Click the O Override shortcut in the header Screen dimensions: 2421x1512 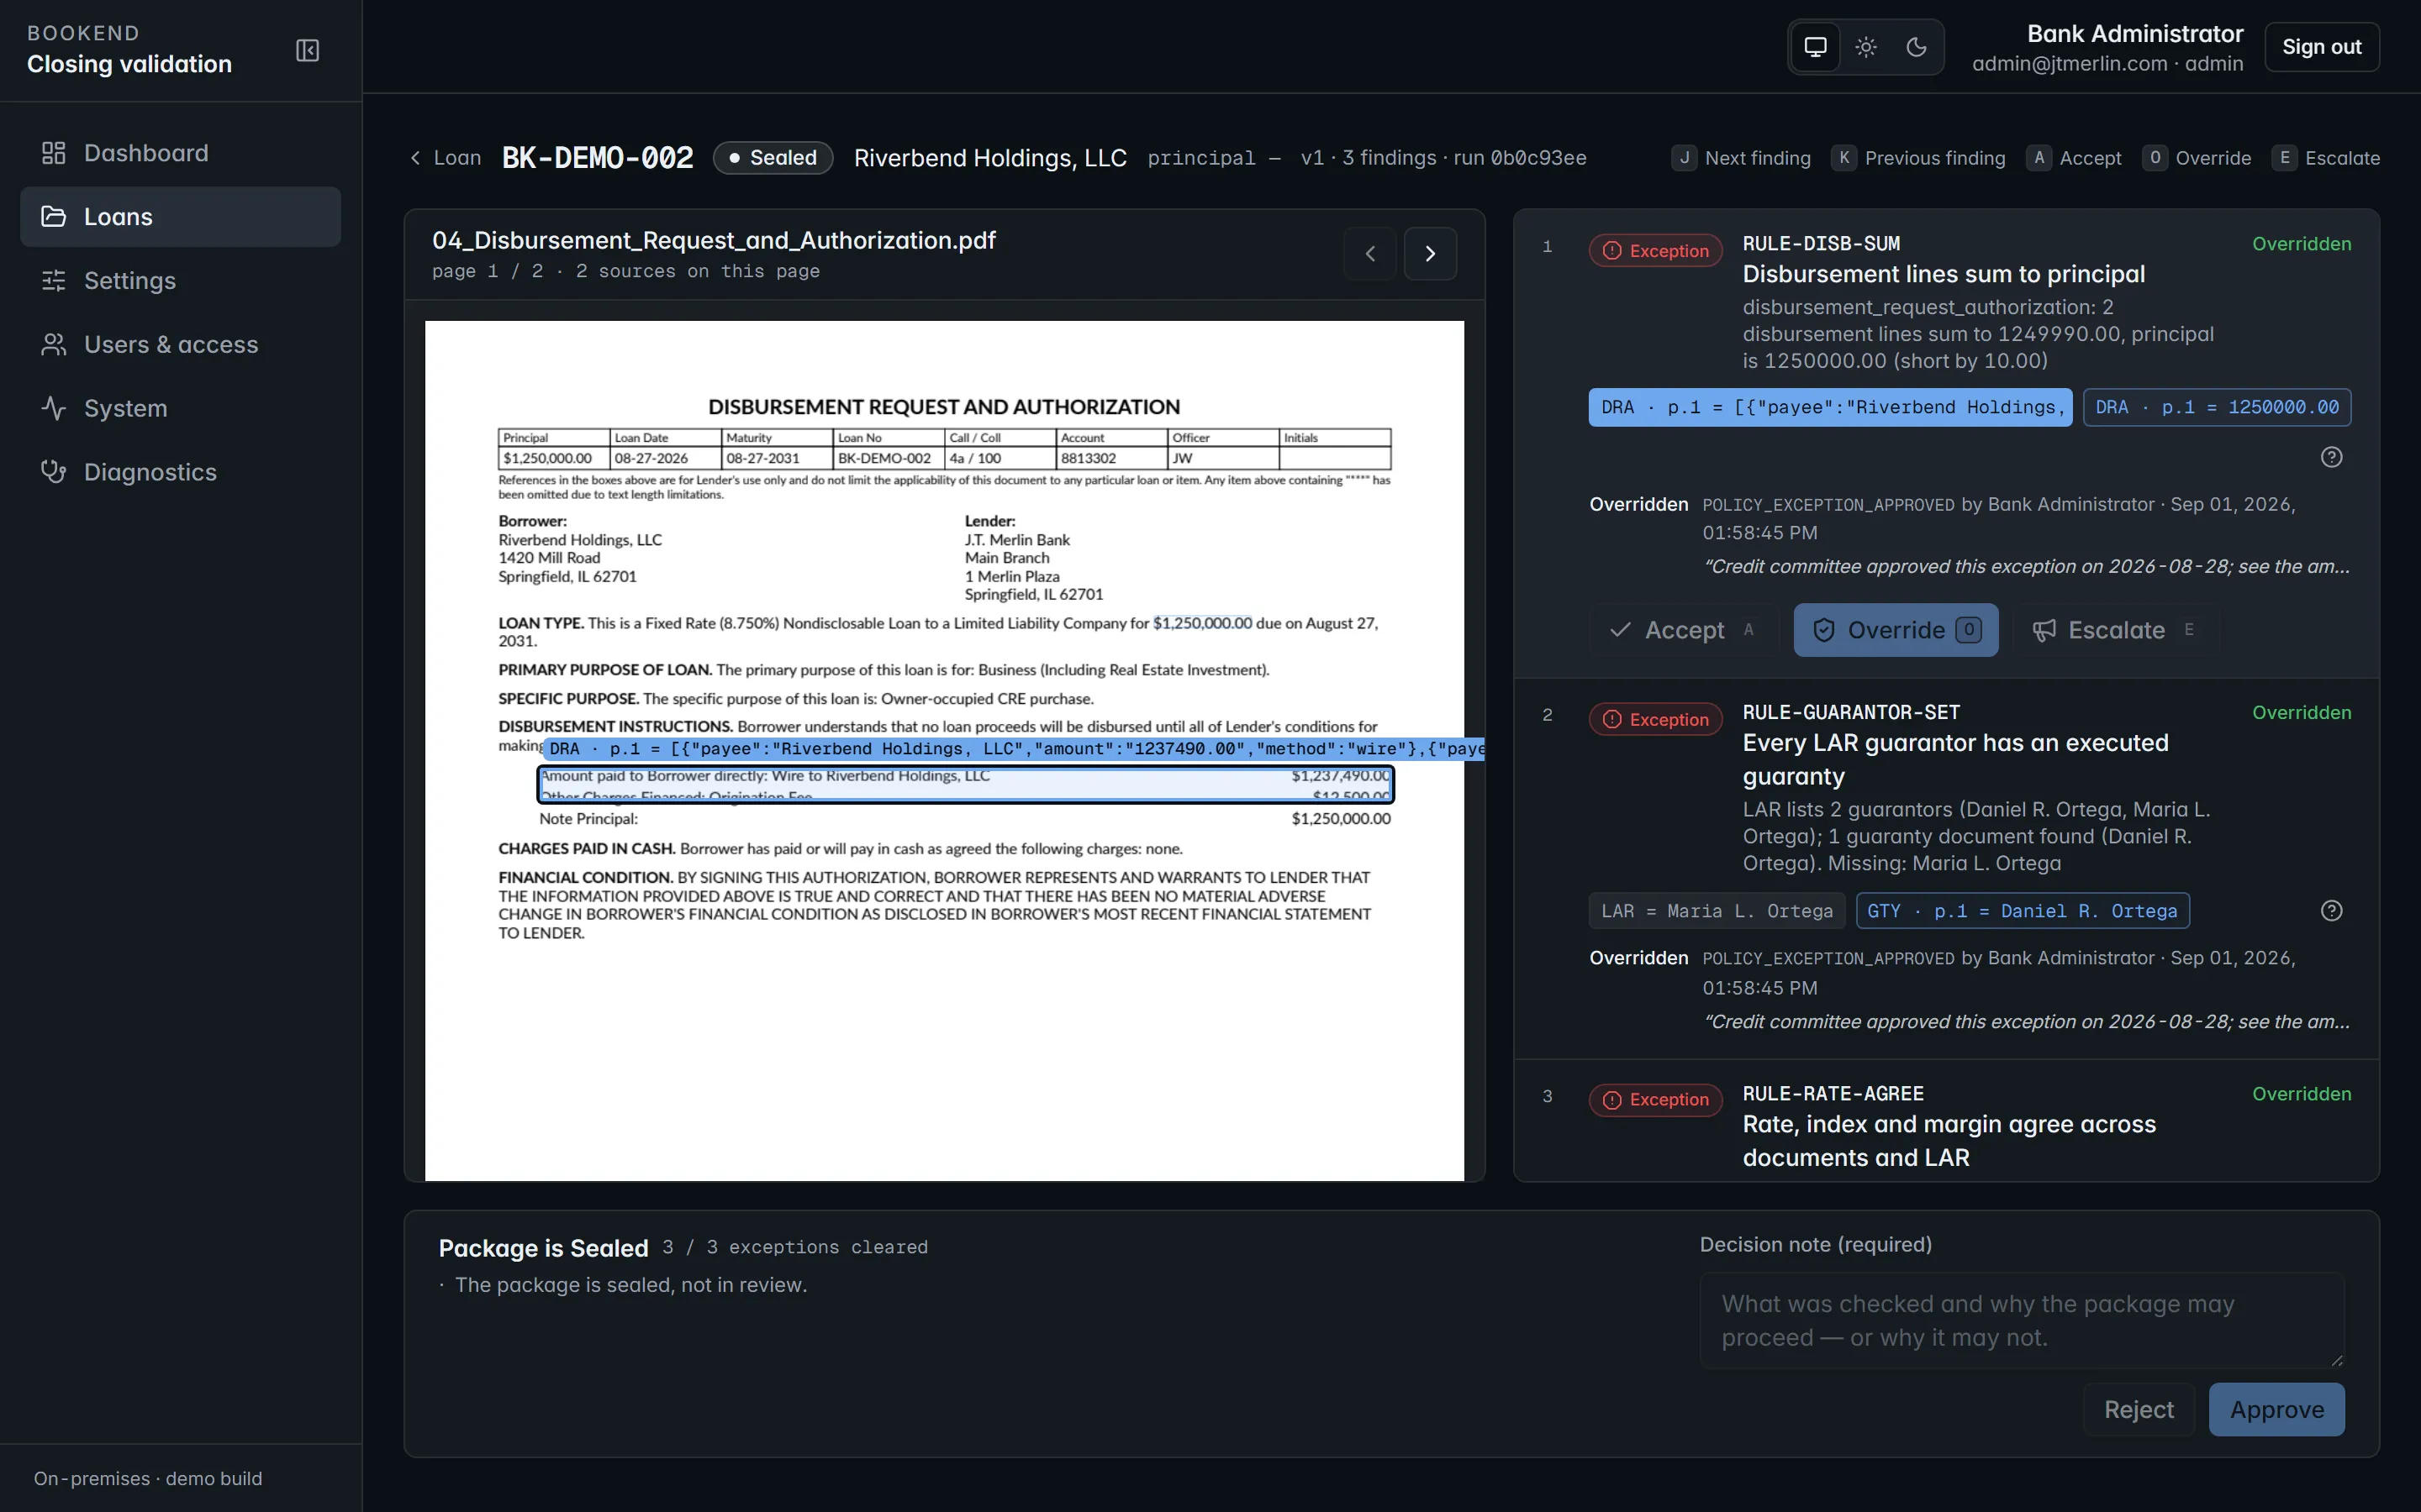2196,158
